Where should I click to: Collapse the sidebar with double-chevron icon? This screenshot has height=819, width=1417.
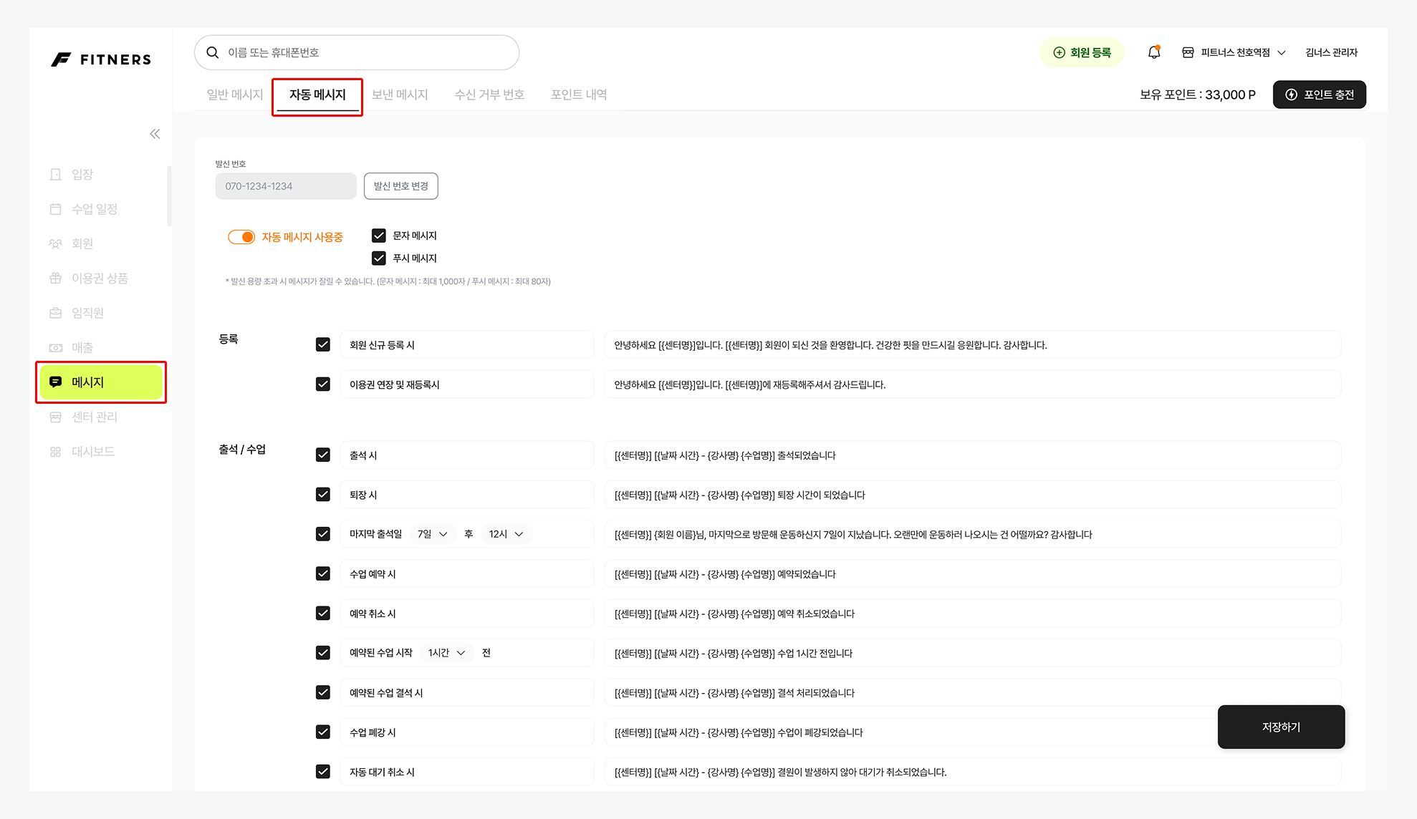tap(155, 134)
